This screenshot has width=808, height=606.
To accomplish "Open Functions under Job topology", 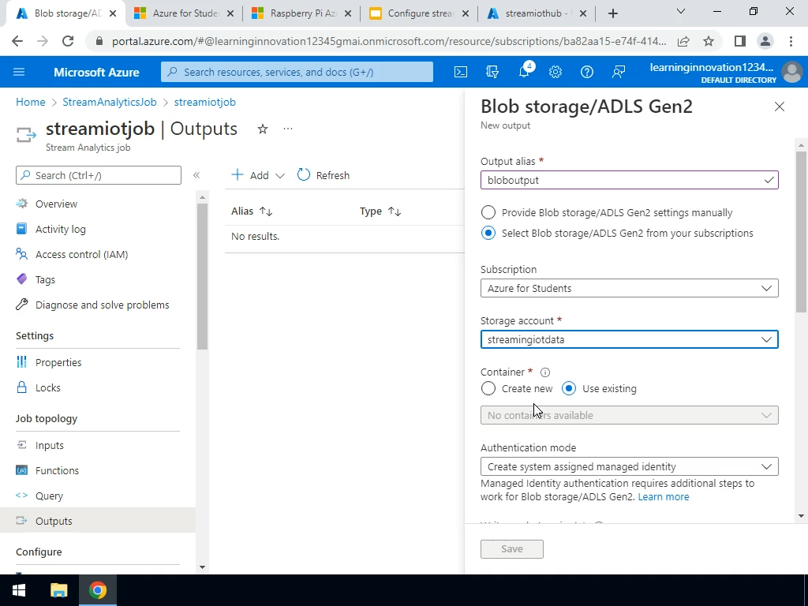I will [57, 471].
